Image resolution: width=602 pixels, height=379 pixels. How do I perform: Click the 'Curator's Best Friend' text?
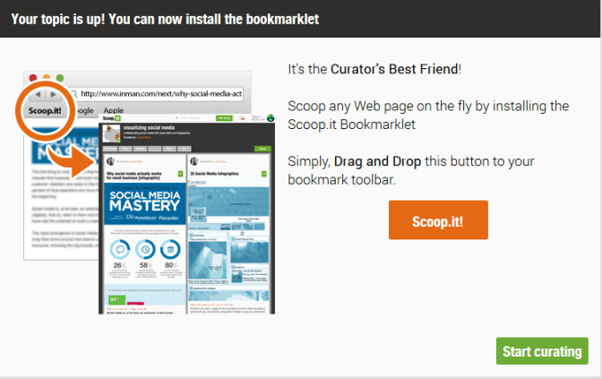[x=394, y=69]
